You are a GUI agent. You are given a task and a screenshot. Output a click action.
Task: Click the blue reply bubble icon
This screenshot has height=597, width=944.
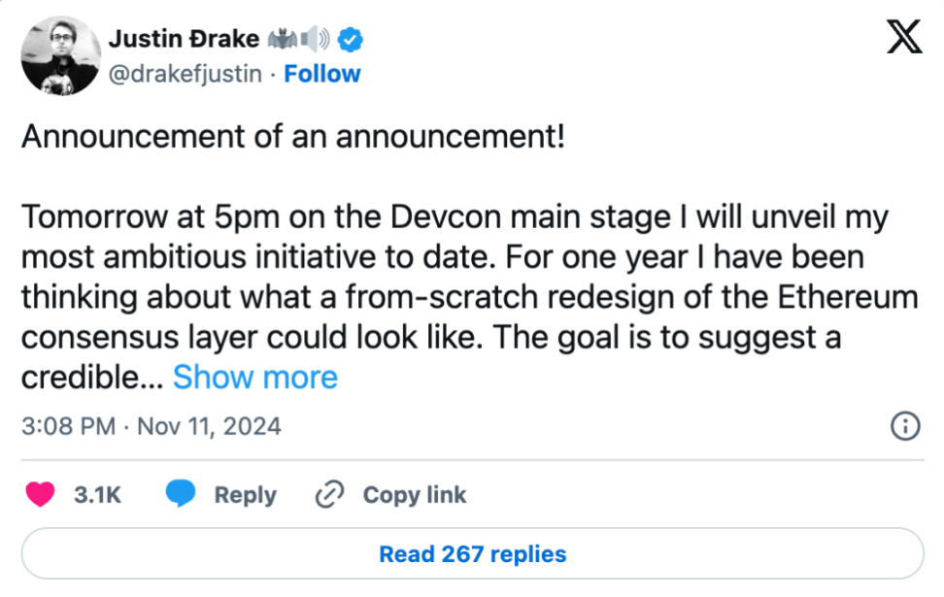click(183, 495)
